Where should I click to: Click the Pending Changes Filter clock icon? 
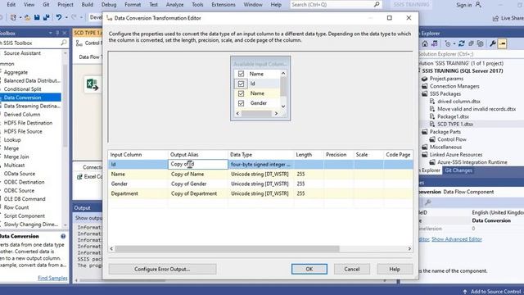pos(448,43)
